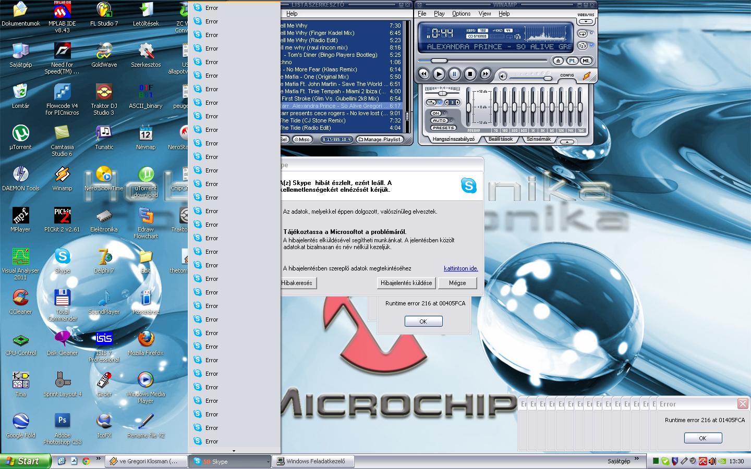The width and height of the screenshot is (751, 469).
Task: Click the Traktor DJ Studio 3 icon
Action: tap(104, 100)
